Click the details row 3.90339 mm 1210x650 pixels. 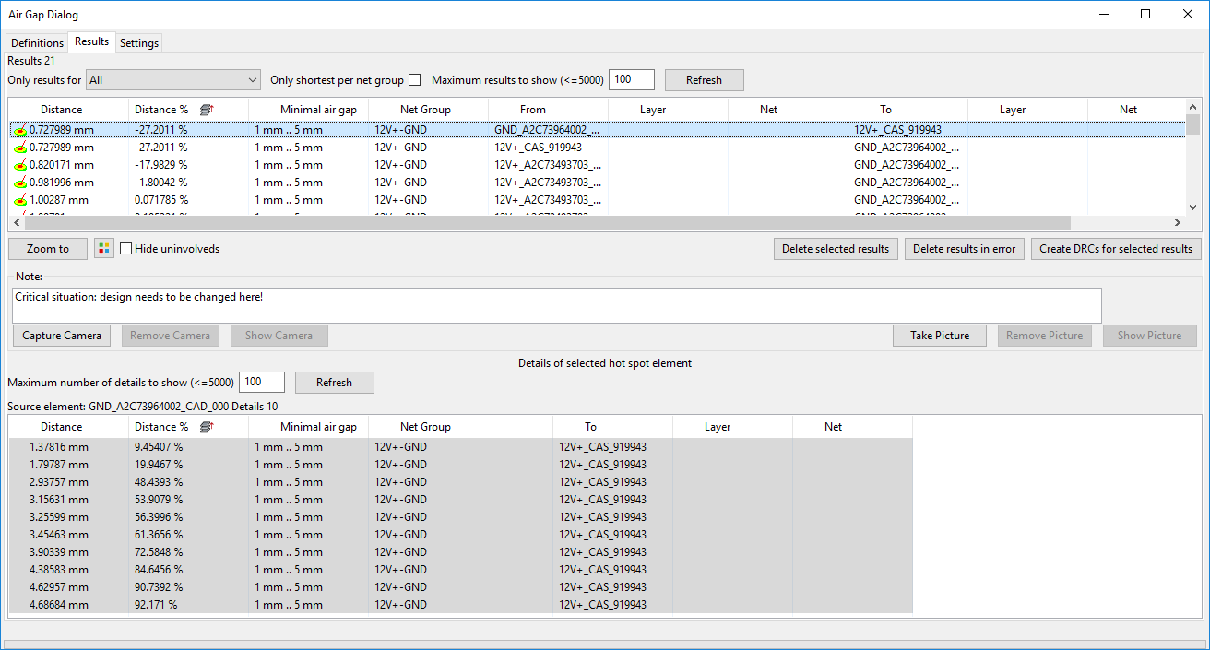460,552
